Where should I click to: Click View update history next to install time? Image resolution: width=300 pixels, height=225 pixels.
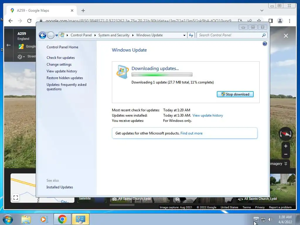(208, 115)
